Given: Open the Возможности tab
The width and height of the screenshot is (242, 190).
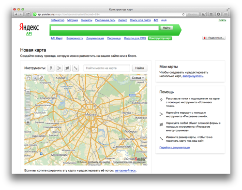Looking at the screenshot, I should point(75,38).
